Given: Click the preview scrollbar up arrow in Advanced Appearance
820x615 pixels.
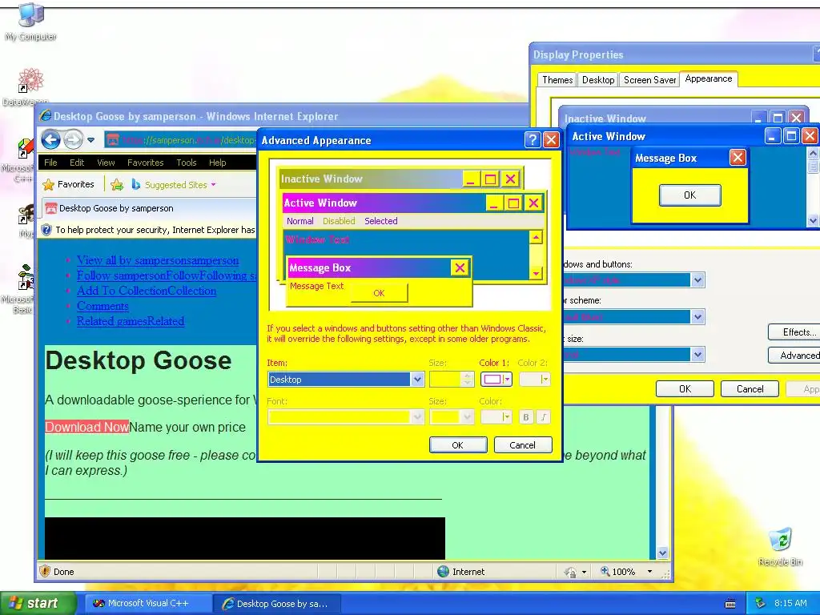Looking at the screenshot, I should point(536,238).
